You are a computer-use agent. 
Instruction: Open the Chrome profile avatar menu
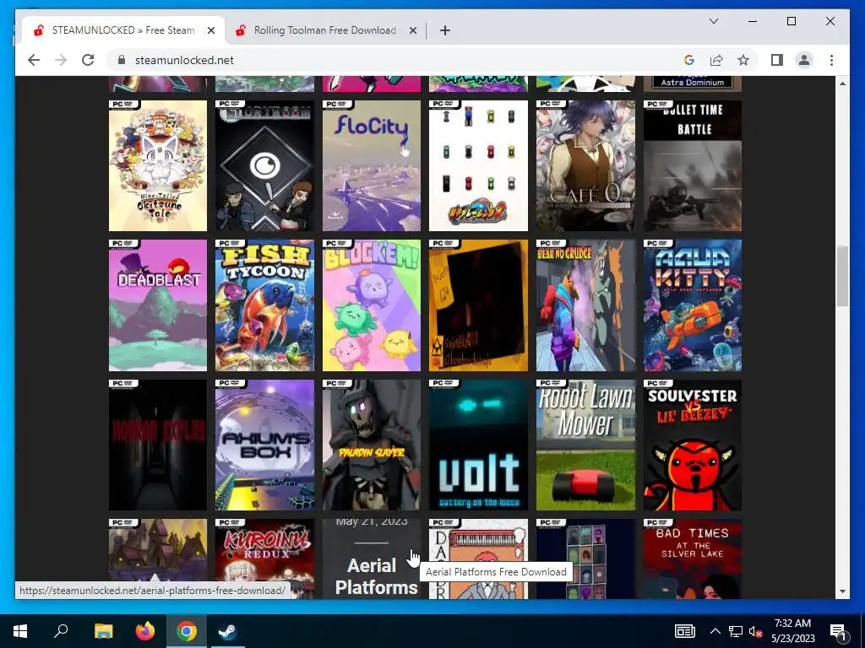[x=804, y=60]
